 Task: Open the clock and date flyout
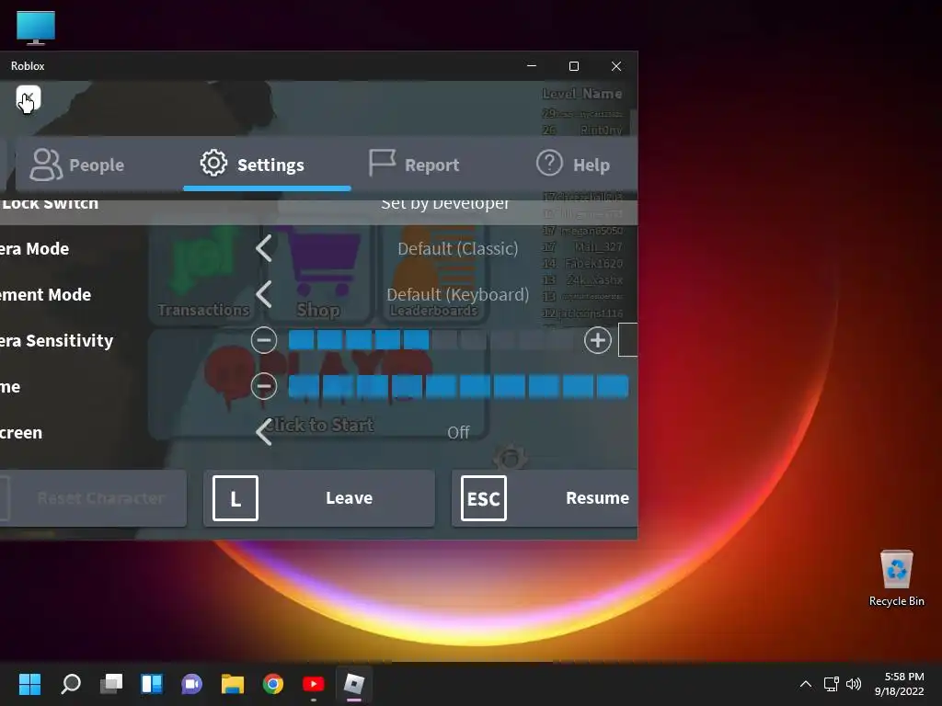900,684
